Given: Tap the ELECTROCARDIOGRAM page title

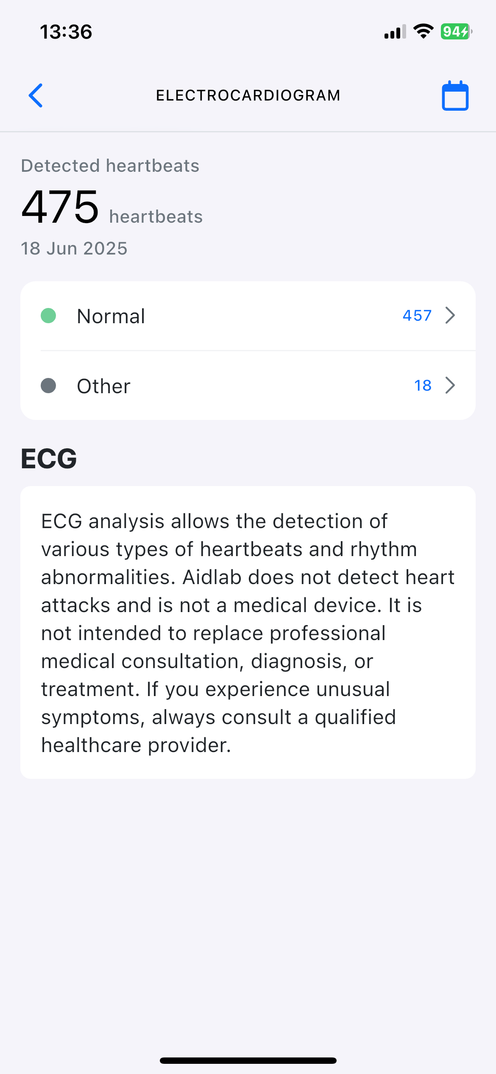Looking at the screenshot, I should tap(248, 95).
